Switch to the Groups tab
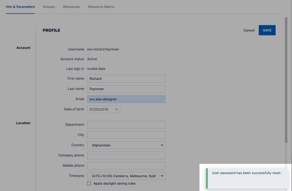The width and height of the screenshot is (292, 191). click(49, 7)
